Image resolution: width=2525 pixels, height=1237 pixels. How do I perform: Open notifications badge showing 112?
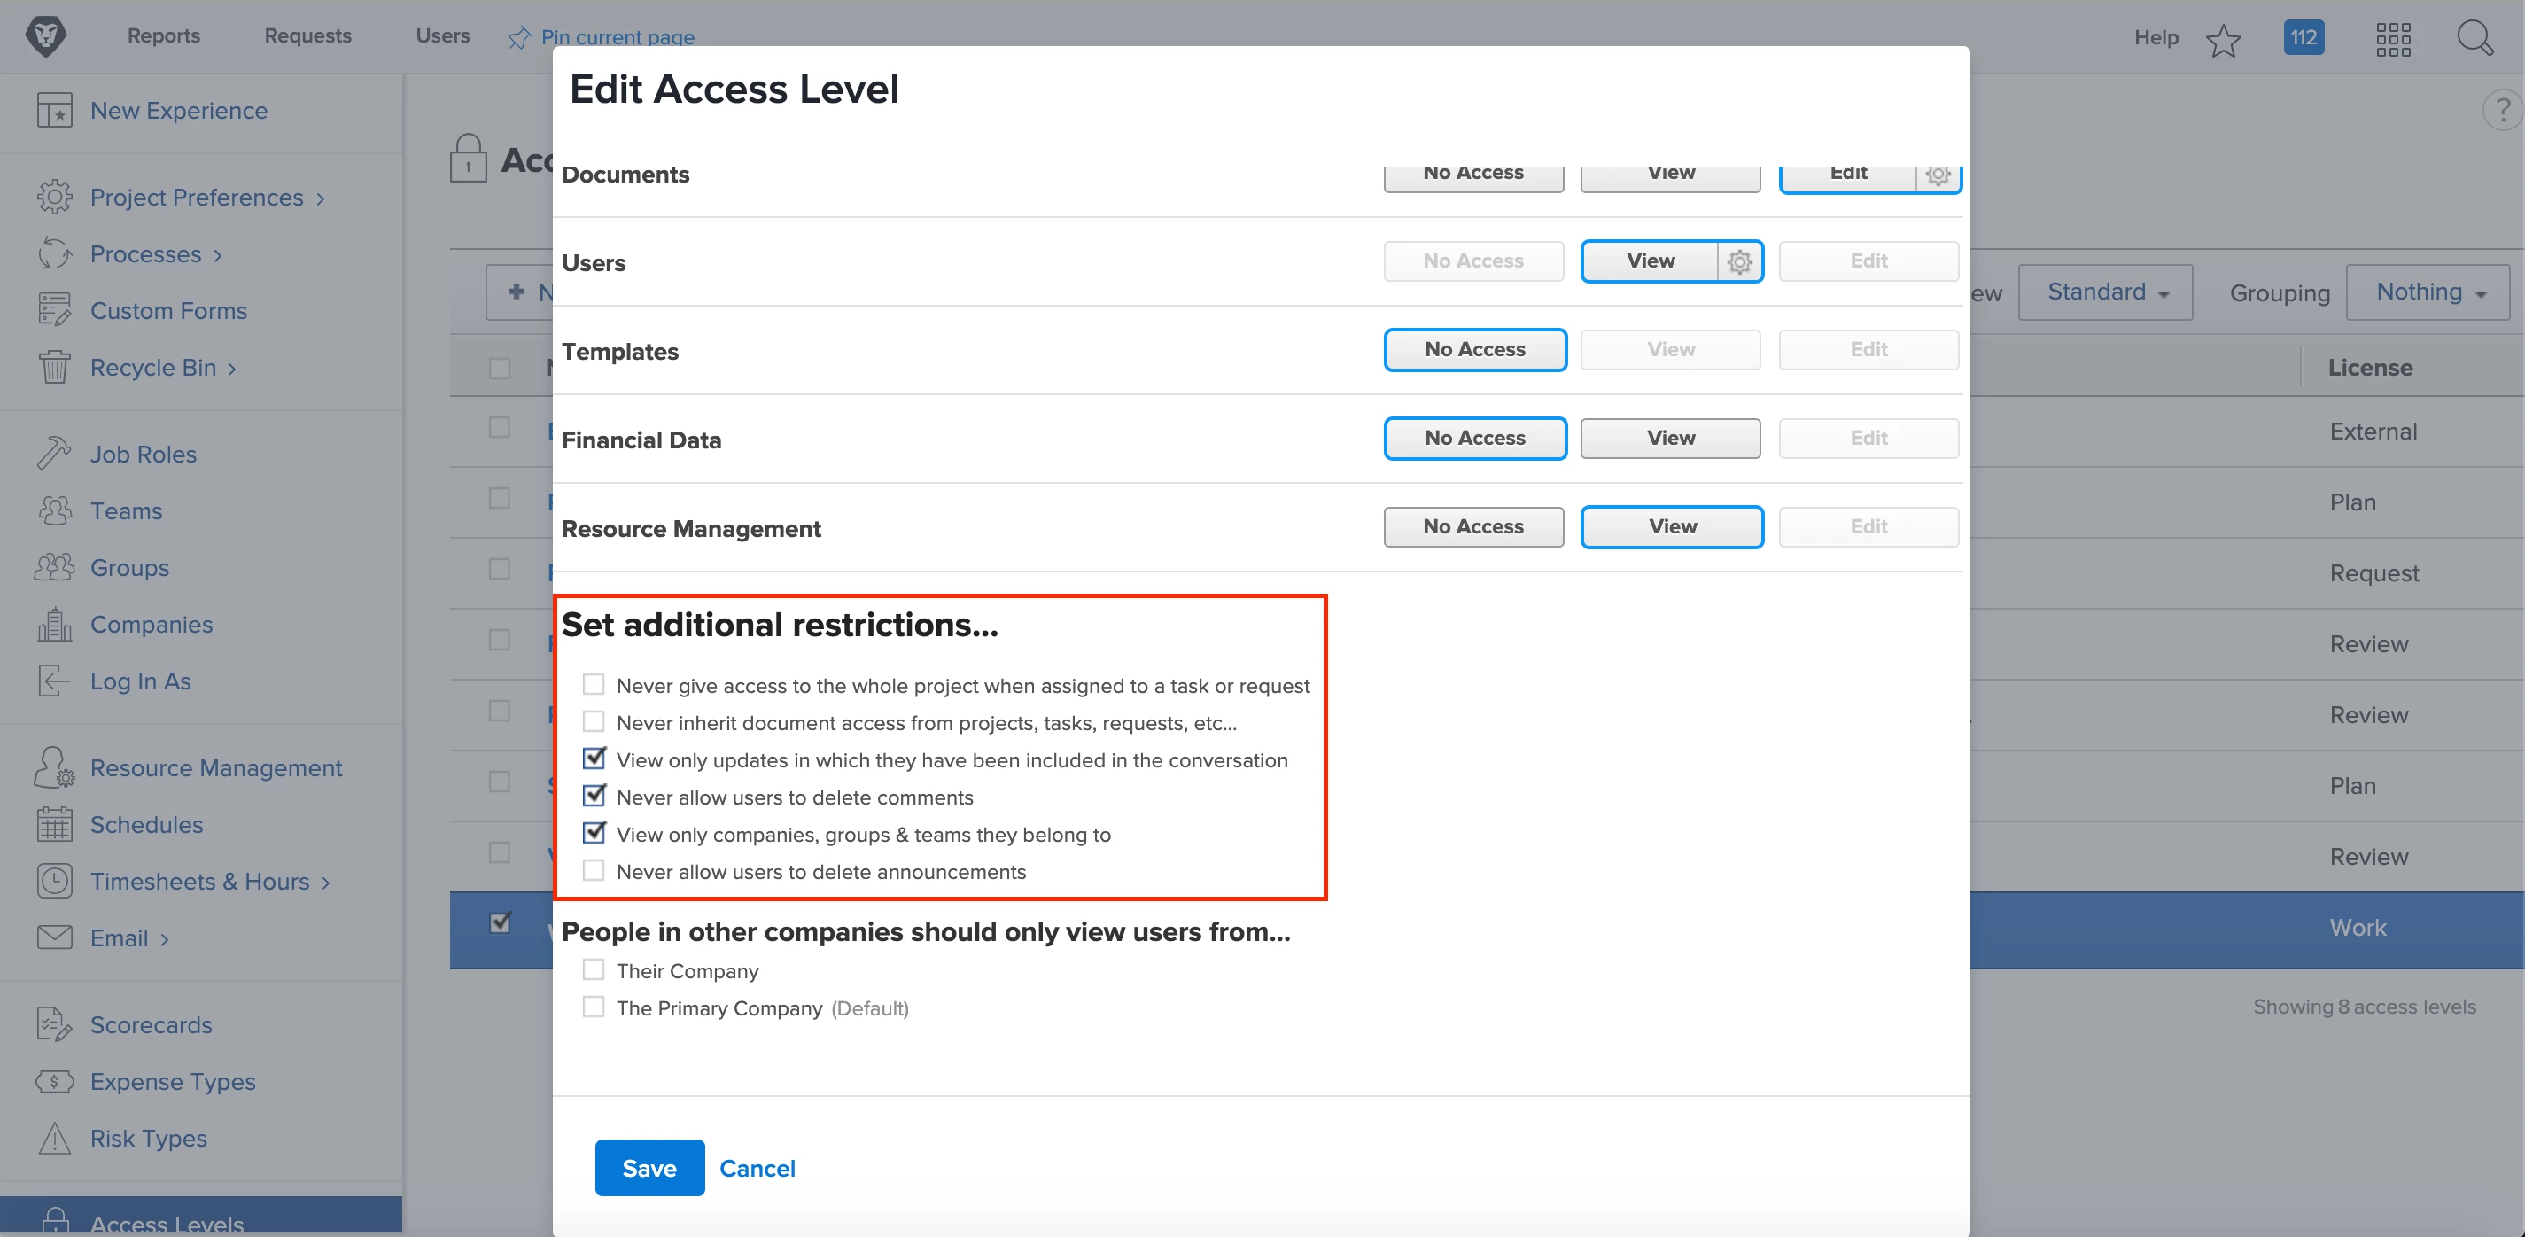(x=2304, y=38)
